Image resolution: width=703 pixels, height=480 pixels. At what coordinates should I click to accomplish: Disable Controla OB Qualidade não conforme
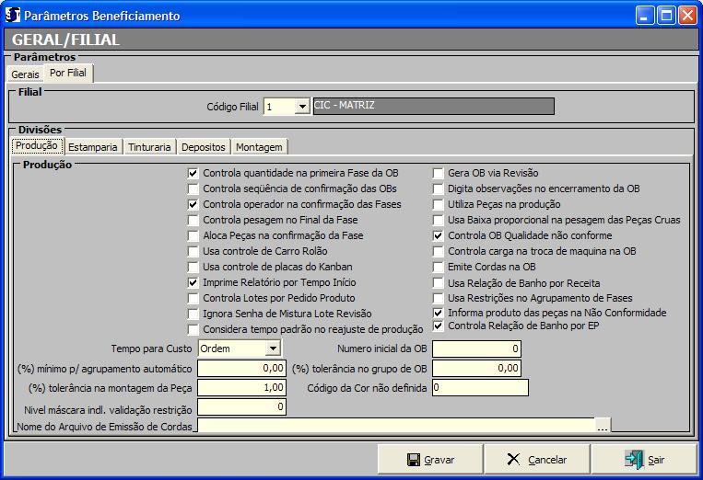[439, 235]
